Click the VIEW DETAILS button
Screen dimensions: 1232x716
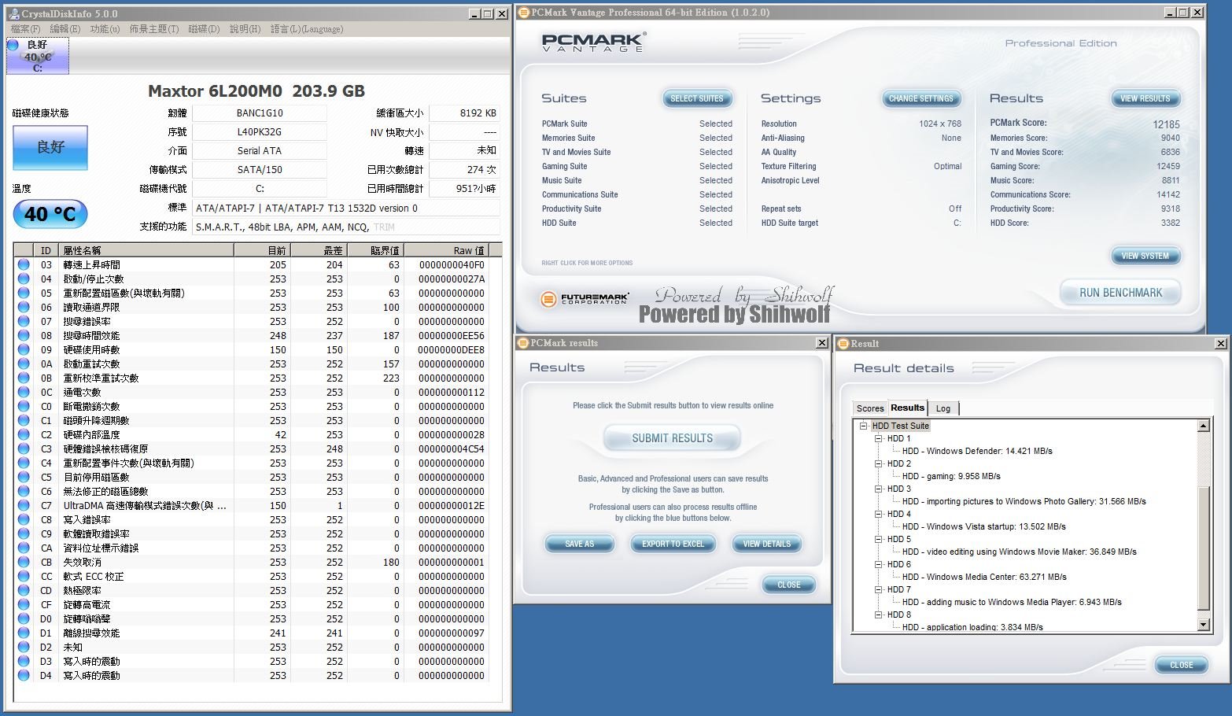click(767, 544)
